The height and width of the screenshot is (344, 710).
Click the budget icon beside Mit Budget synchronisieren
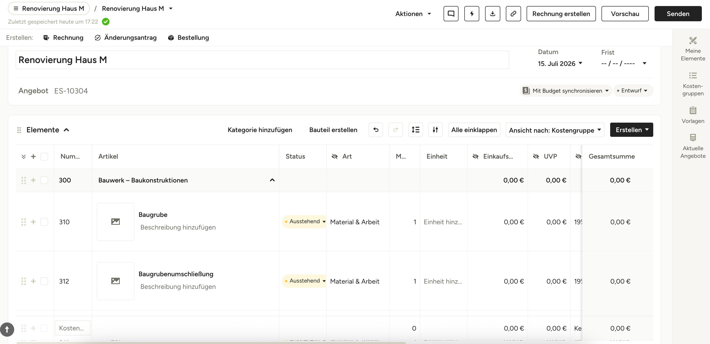click(526, 91)
